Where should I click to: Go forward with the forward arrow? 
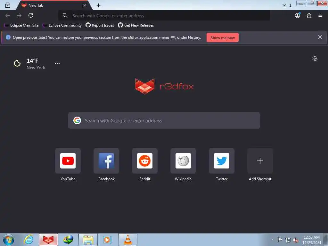[19, 15]
